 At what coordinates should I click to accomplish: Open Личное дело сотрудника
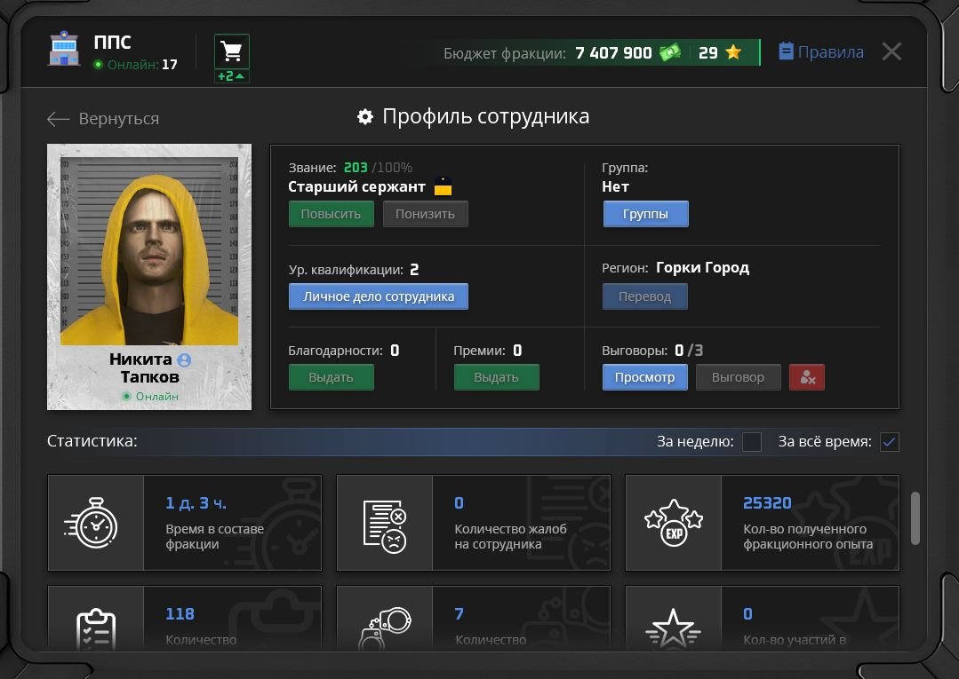pos(379,296)
